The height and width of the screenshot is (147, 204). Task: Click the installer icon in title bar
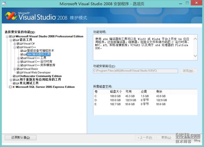coord(4,4)
